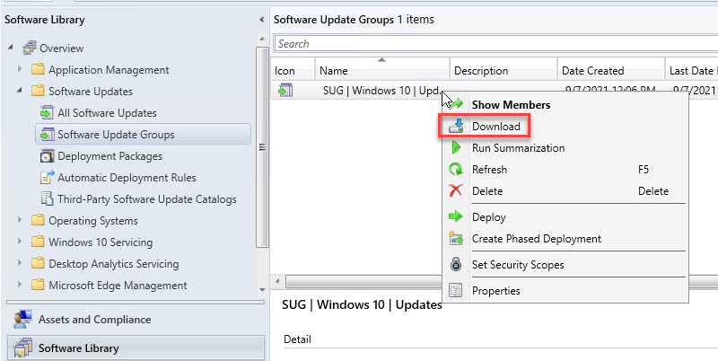Click the red Delete X icon
The image size is (718, 361).
tap(456, 191)
